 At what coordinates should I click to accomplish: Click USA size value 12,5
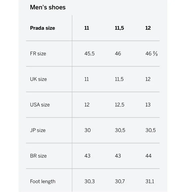(120, 105)
